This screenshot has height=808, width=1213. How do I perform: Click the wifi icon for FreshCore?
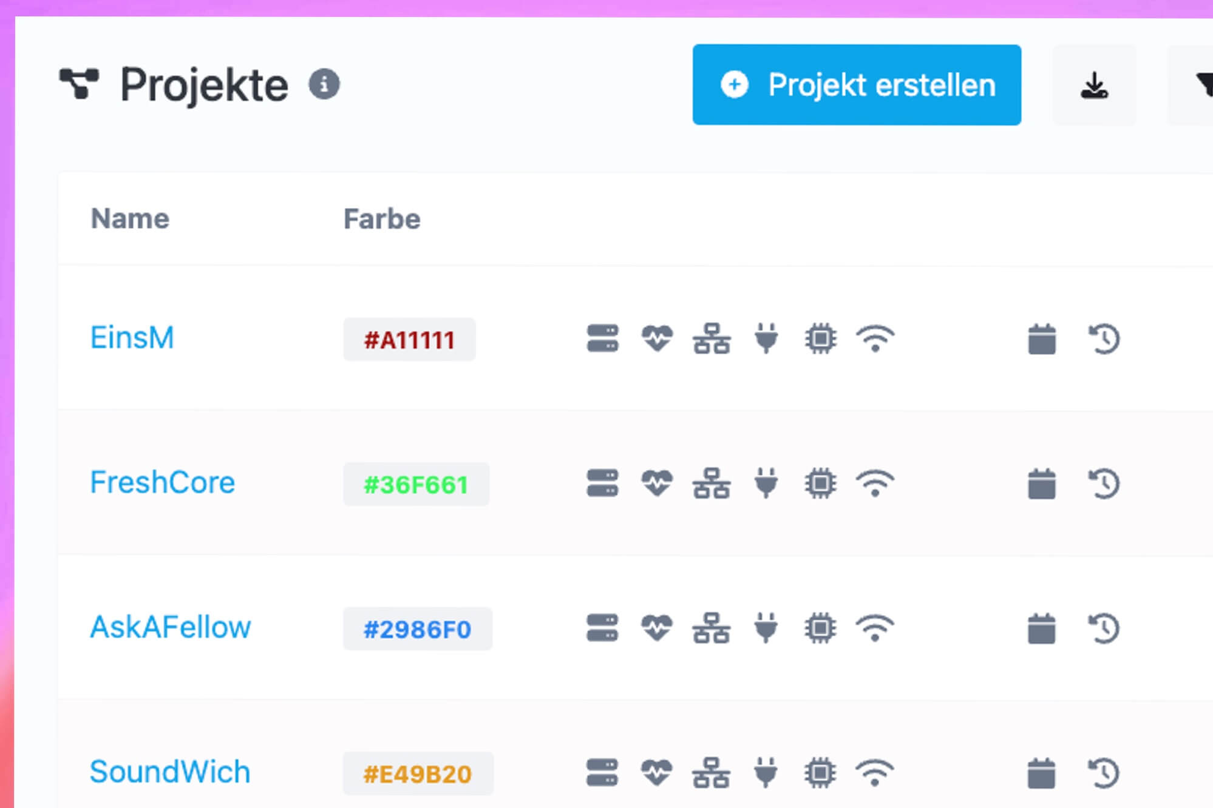875,483
